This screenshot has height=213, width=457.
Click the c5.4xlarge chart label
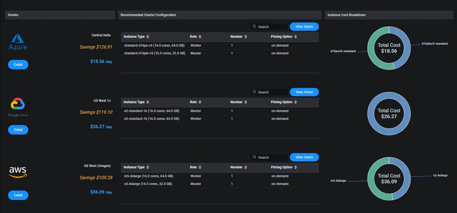tap(440, 175)
